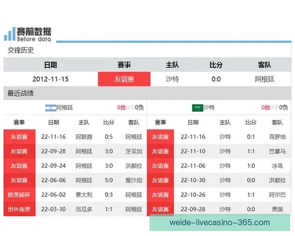The width and height of the screenshot is (295, 236).
Task: Click the 交锋历史 label
Action: (x=21, y=50)
